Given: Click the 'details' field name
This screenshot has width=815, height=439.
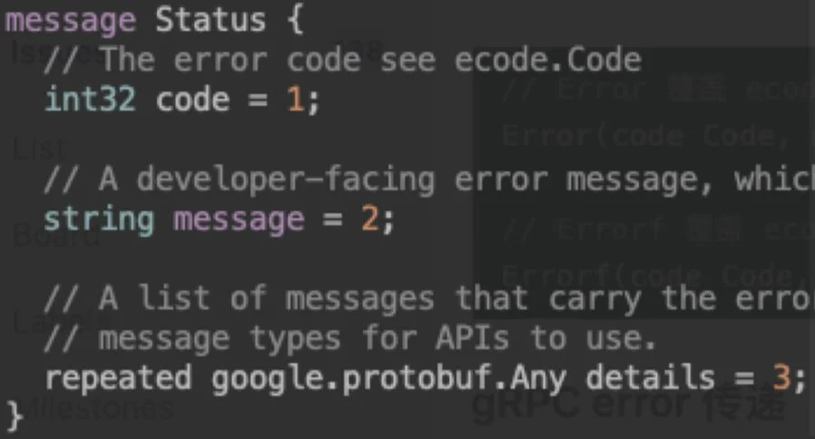Looking at the screenshot, I should (x=650, y=377).
